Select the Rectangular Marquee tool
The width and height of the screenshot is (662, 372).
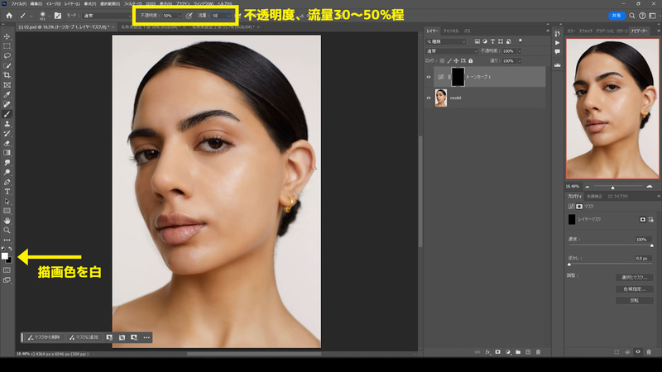tap(7, 46)
